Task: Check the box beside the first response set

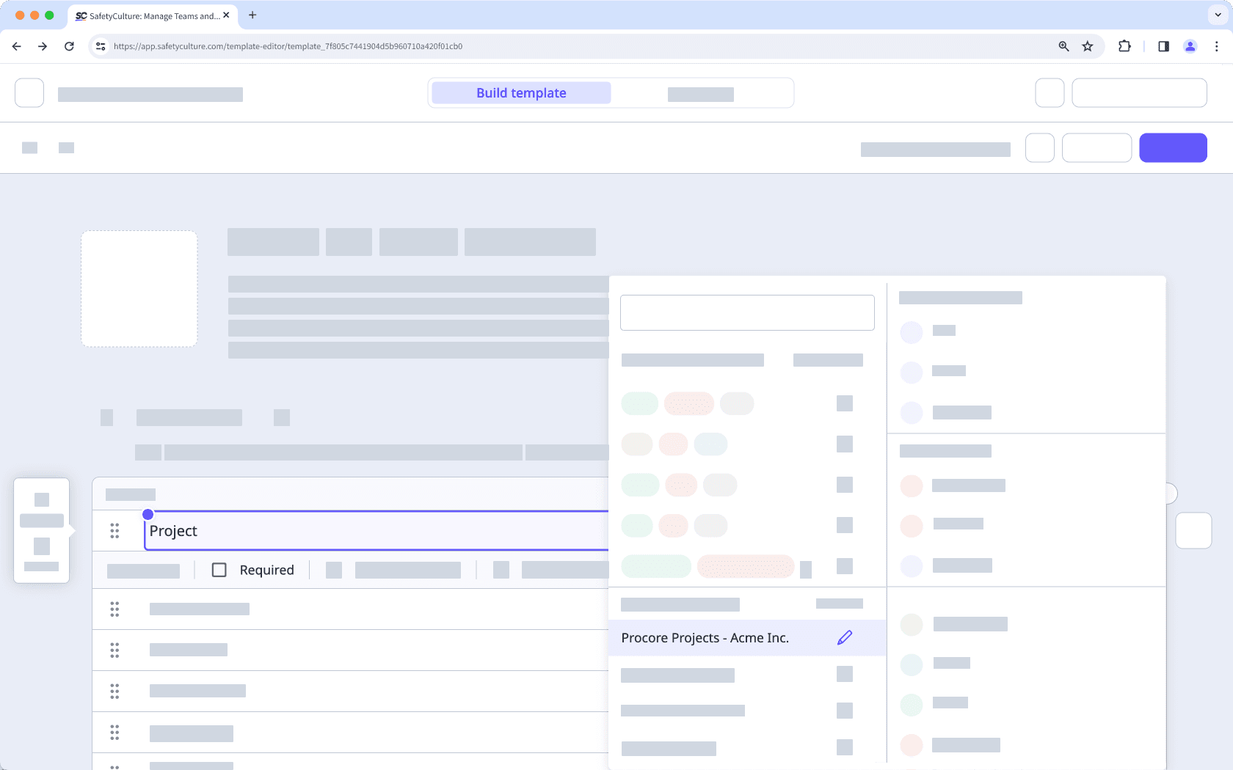Action: pyautogui.click(x=845, y=403)
